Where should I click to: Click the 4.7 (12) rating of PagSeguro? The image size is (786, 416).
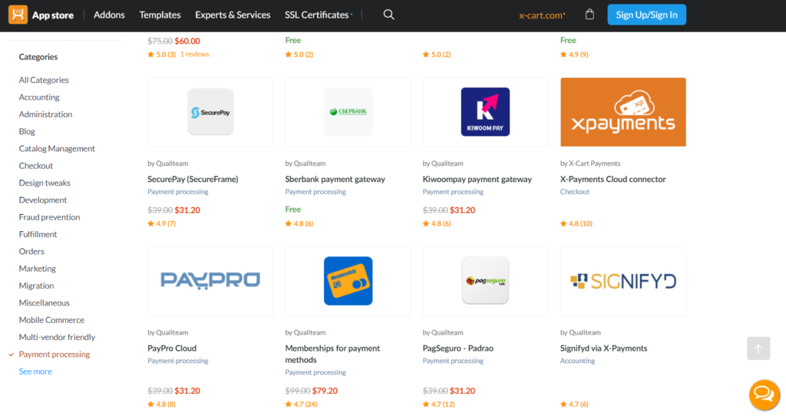(438, 404)
